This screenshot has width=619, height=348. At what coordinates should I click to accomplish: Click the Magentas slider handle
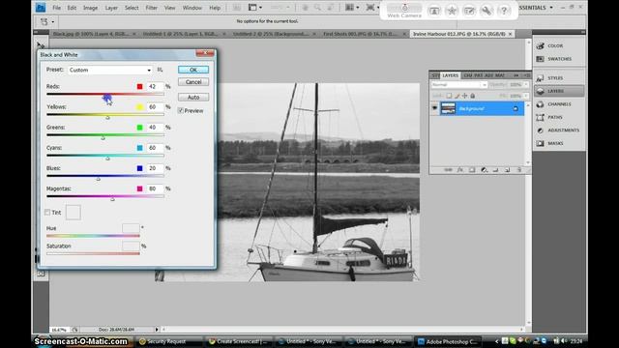click(112, 199)
